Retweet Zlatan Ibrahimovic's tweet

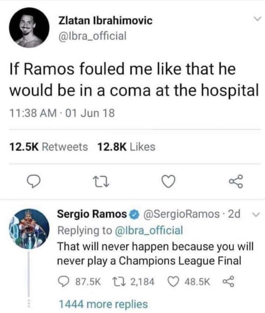click(x=102, y=181)
